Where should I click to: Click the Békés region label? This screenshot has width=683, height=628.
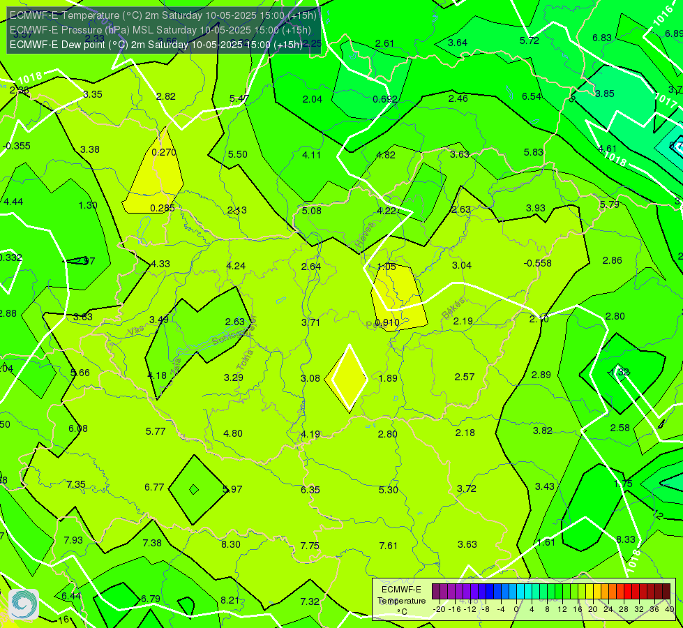click(453, 308)
